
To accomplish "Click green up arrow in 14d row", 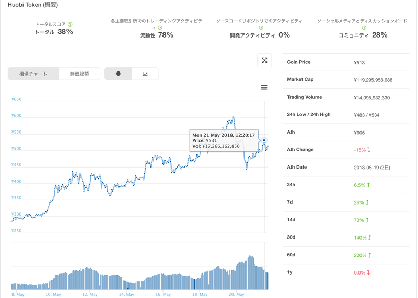I will pyautogui.click(x=367, y=220).
